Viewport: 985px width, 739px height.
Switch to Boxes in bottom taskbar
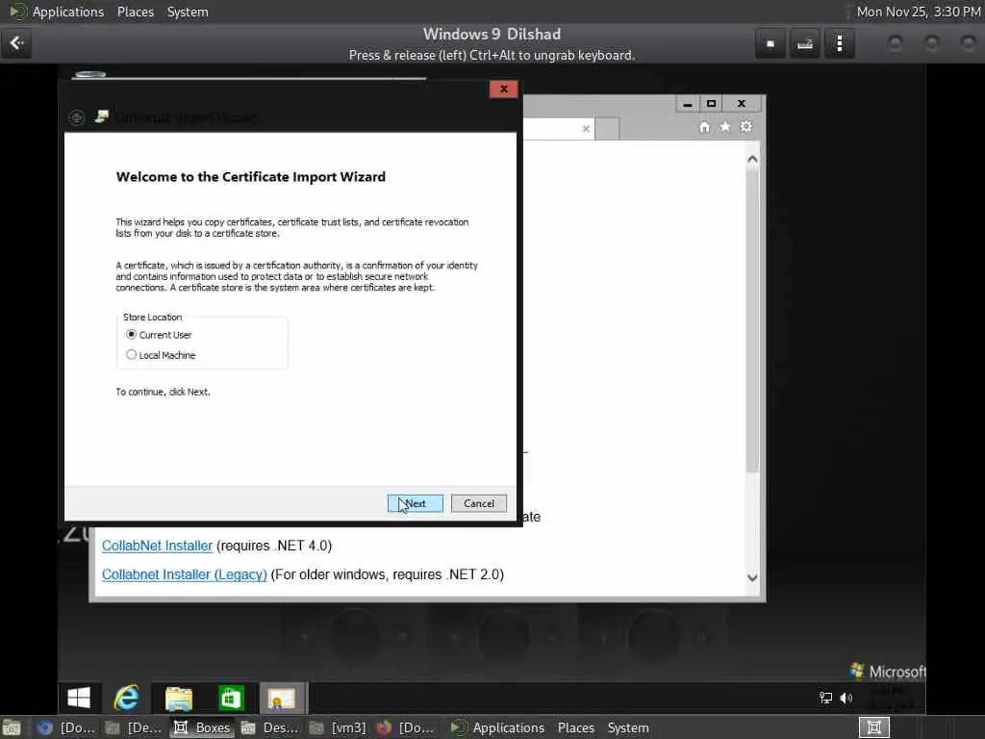point(202,727)
